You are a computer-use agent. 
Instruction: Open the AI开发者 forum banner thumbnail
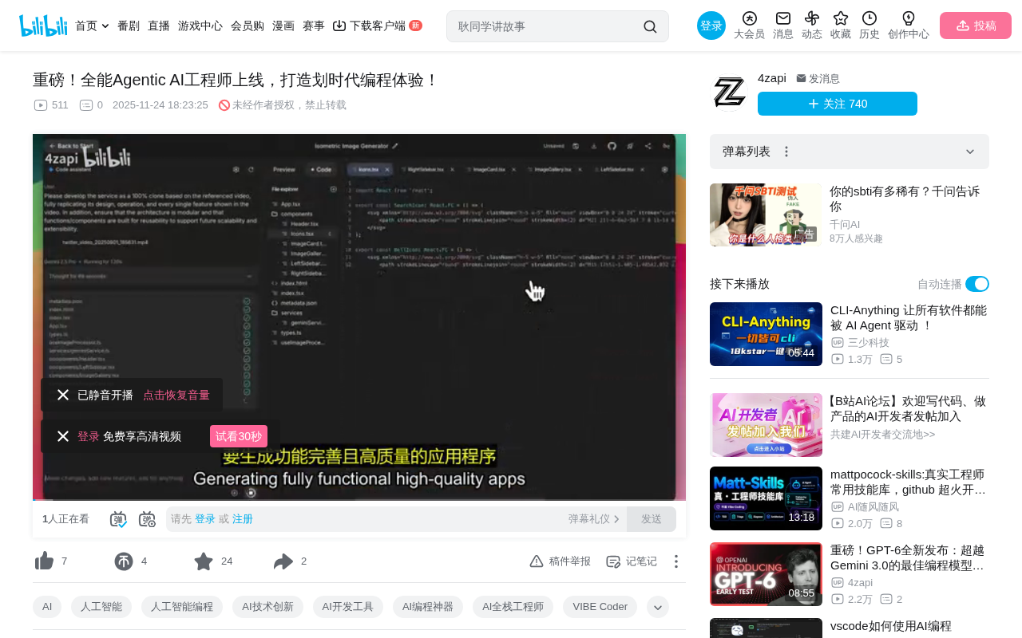(766, 425)
